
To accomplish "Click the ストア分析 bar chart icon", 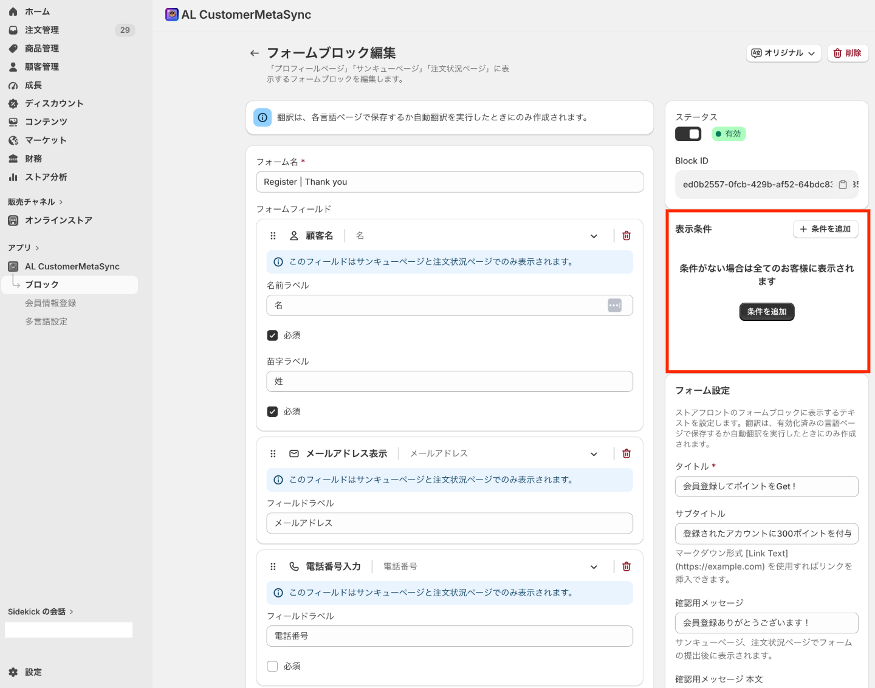I will 13,177.
